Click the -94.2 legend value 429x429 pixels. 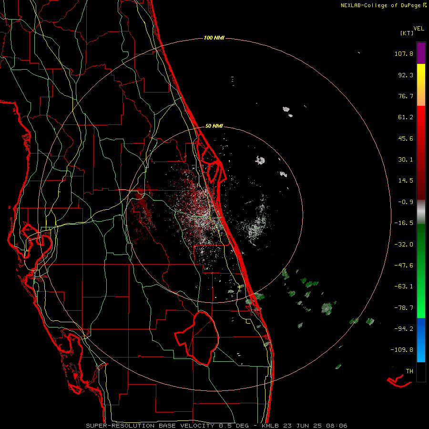tap(404, 329)
